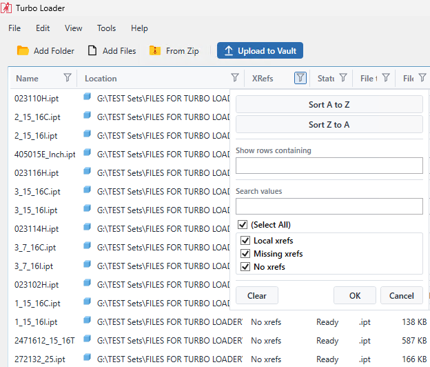
Task: Select file 3_7_16I.ipt
Action: (34, 266)
